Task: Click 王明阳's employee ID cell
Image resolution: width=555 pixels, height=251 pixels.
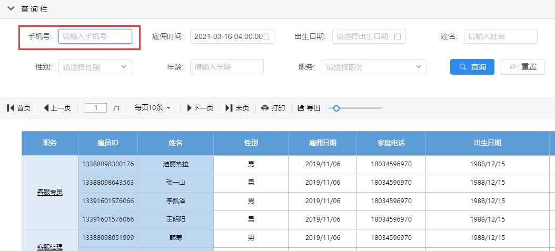Action: pyautogui.click(x=108, y=219)
